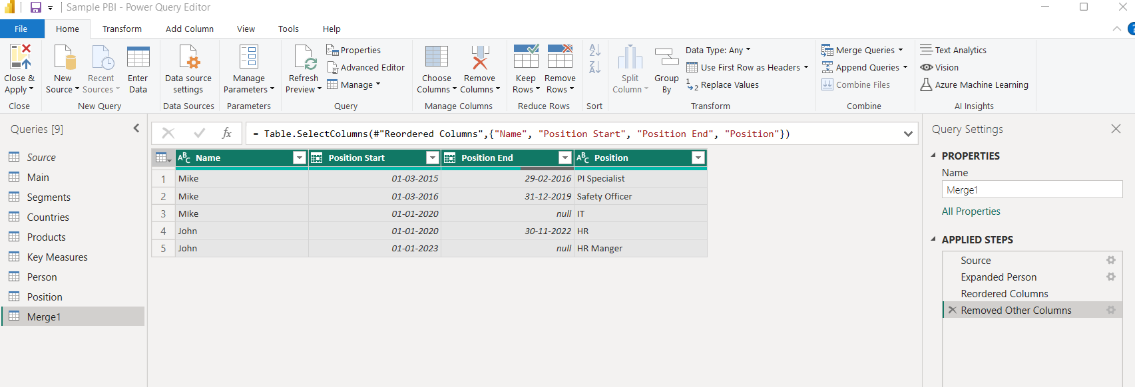Collapse the APPLIED STEPS section
Screen dimensions: 1135x387
point(933,239)
